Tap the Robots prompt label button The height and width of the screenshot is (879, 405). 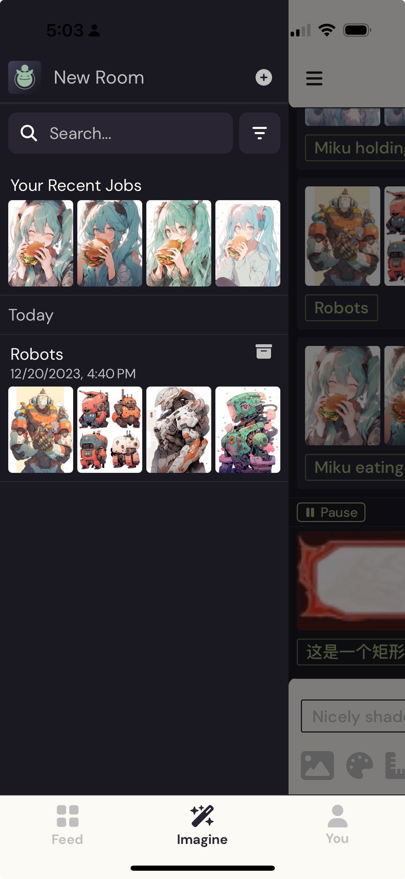pos(341,308)
